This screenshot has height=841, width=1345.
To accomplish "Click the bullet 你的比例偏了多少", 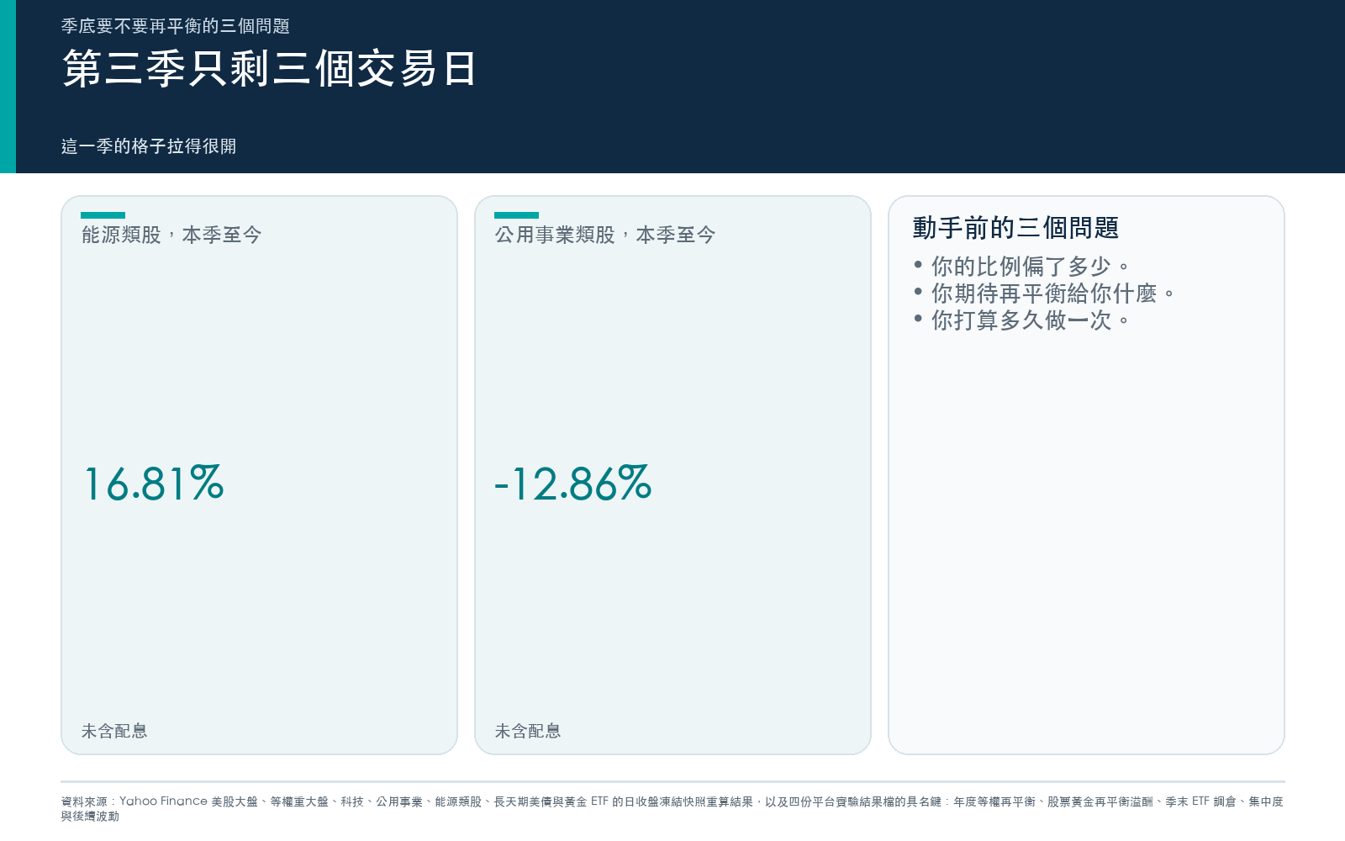I will (x=1022, y=267).
